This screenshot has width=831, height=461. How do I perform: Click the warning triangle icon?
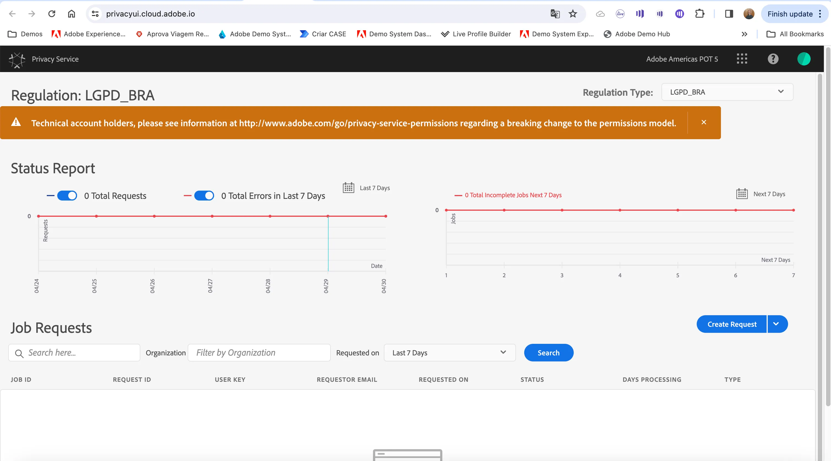16,122
